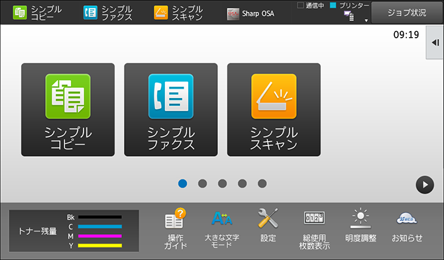Click the 09:19 clock display
Image resolution: width=444 pixels, height=260 pixels.
click(406, 35)
